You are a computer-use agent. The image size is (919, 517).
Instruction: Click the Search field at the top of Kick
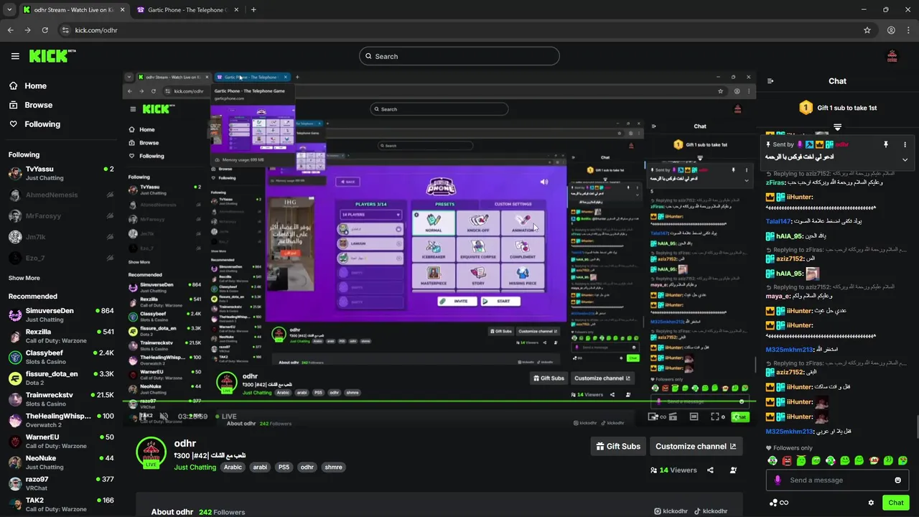tap(459, 56)
